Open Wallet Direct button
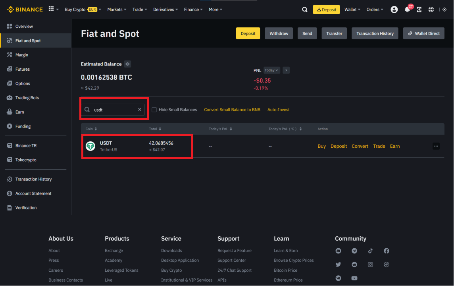The width and height of the screenshot is (454, 286). coord(423,33)
